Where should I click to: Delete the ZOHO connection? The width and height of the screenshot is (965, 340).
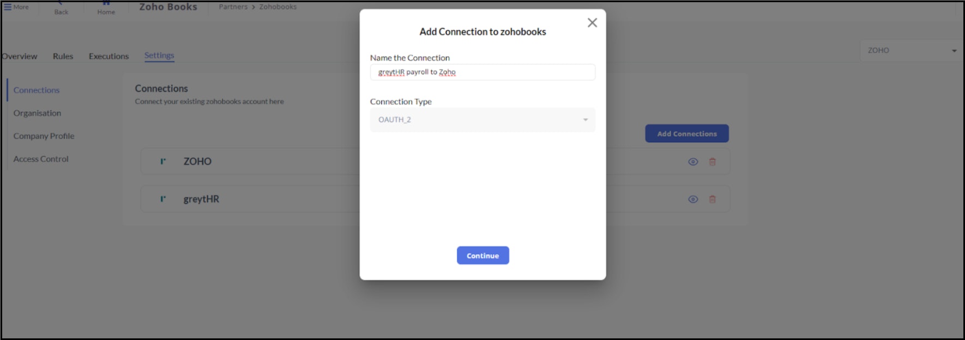(712, 162)
